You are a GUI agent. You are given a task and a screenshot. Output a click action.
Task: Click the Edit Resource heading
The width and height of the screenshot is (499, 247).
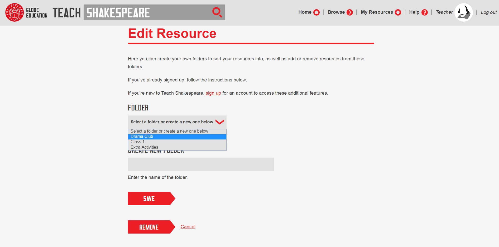pyautogui.click(x=172, y=33)
